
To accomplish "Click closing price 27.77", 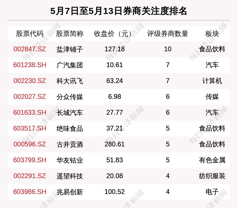I will point(115,113).
